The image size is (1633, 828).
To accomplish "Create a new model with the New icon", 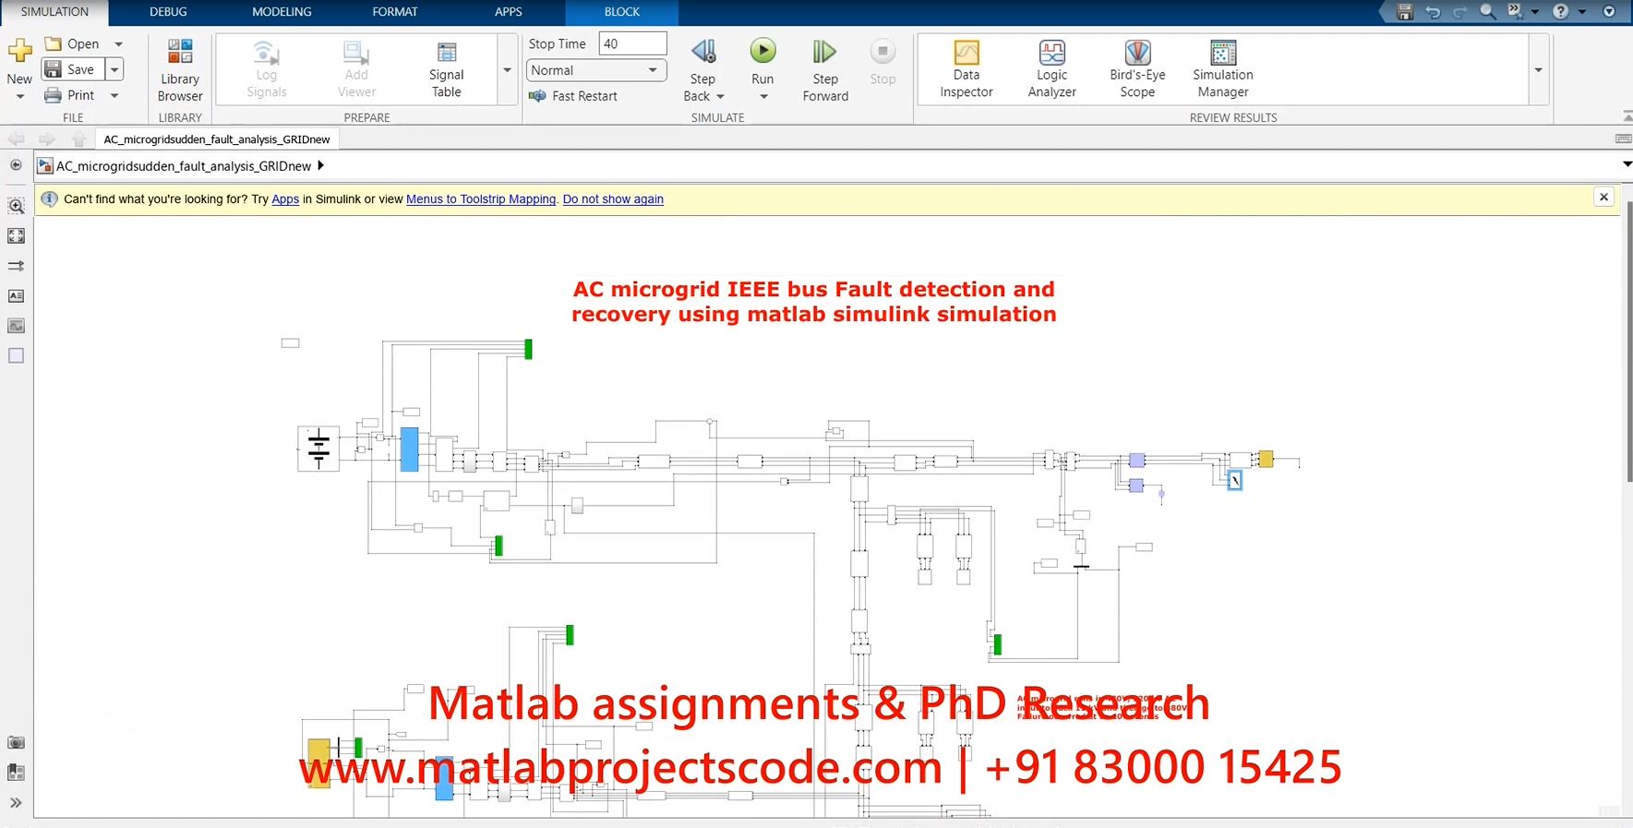I will (x=19, y=51).
